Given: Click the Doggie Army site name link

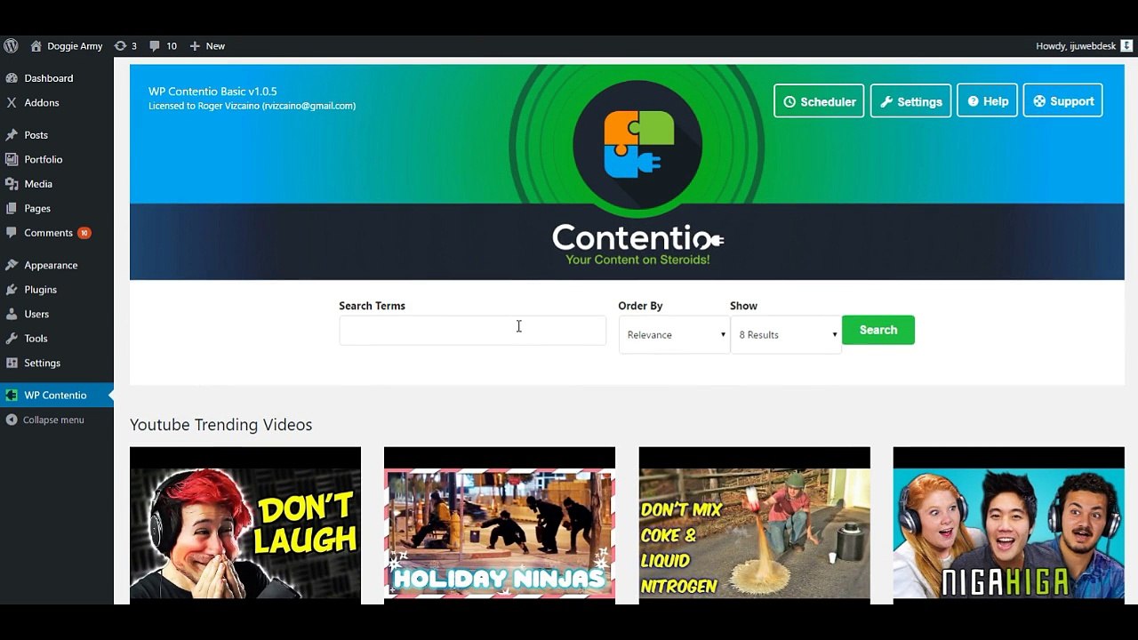Looking at the screenshot, I should pos(75,45).
